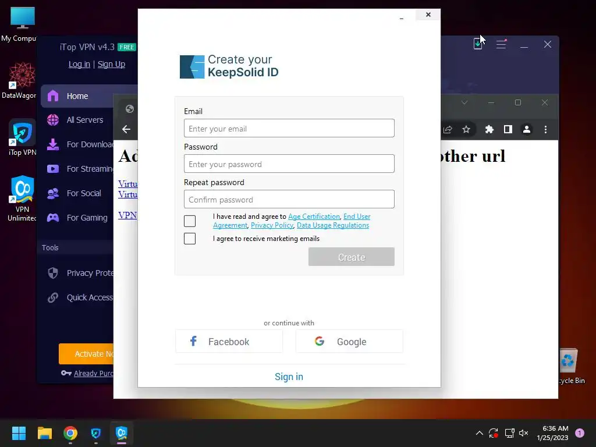Click the Sign in link
The image size is (596, 447).
289,377
